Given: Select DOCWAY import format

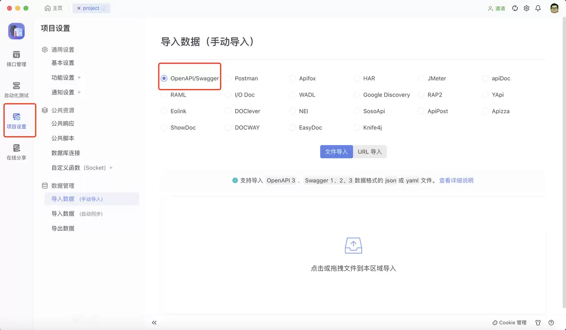Looking at the screenshot, I should click(242, 127).
